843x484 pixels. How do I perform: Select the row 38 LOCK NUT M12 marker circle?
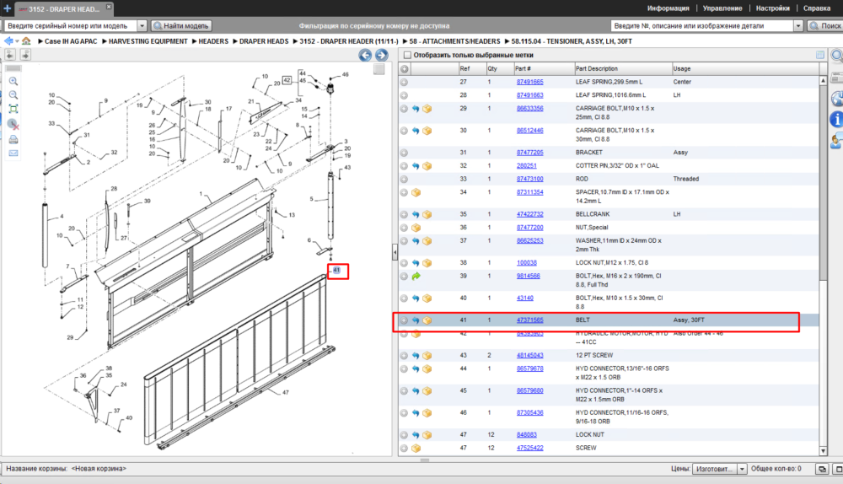tap(404, 263)
